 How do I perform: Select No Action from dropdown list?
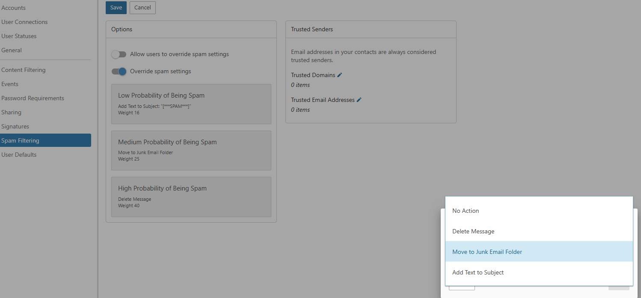click(x=466, y=211)
